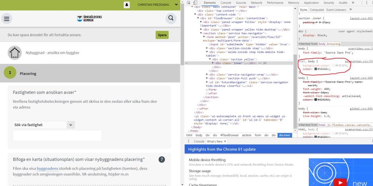Click the Storage usage heading

coord(200,171)
